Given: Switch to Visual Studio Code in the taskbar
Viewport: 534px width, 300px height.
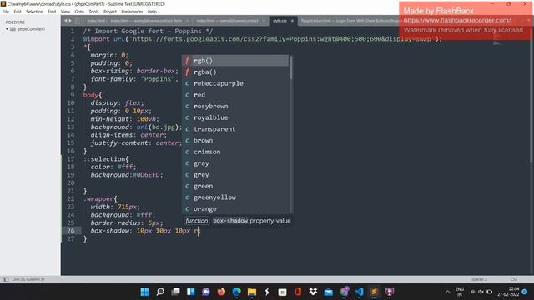Looking at the screenshot, I should (x=359, y=292).
